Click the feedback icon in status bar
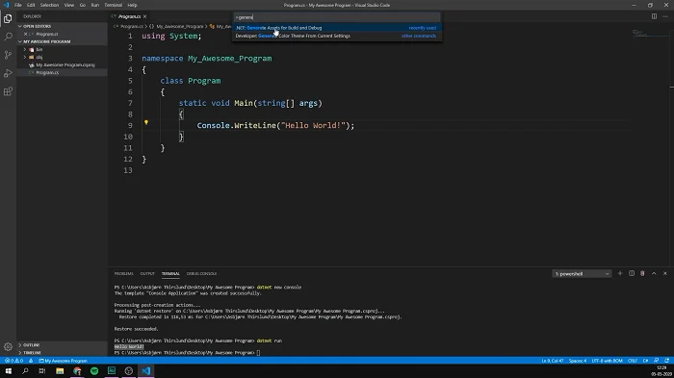 [x=656, y=361]
